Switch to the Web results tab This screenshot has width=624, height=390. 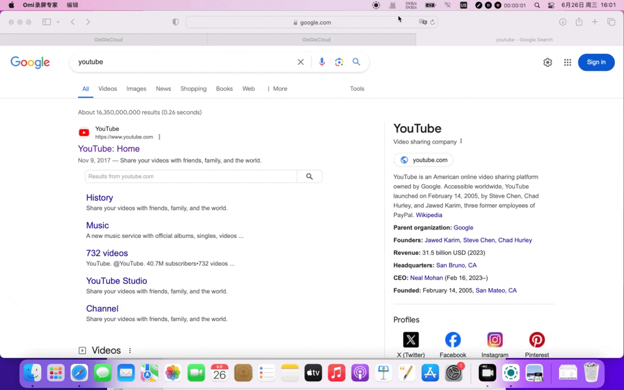click(248, 89)
